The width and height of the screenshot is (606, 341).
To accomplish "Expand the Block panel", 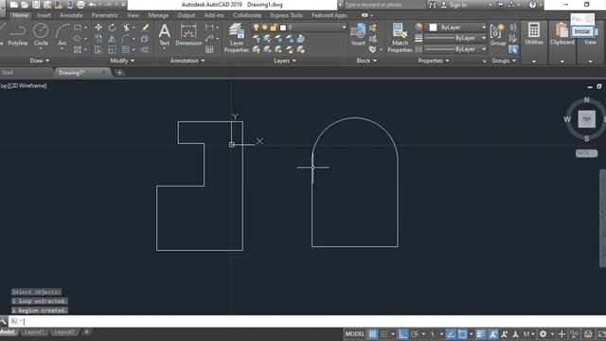I will pyautogui.click(x=366, y=61).
